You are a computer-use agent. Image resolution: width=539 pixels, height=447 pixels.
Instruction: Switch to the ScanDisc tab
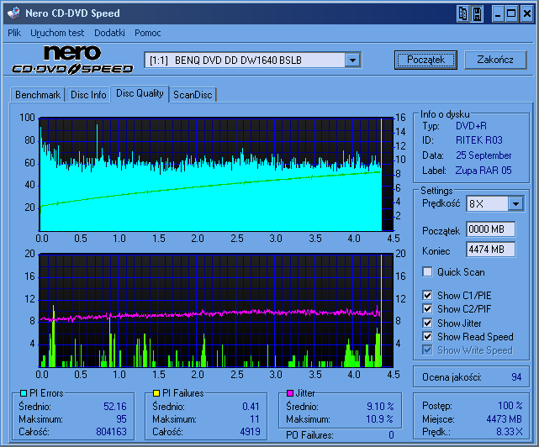click(x=193, y=95)
